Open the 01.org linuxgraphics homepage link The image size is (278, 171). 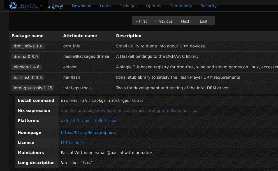[89, 133]
